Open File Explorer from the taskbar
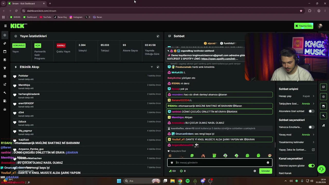 coord(172,181)
